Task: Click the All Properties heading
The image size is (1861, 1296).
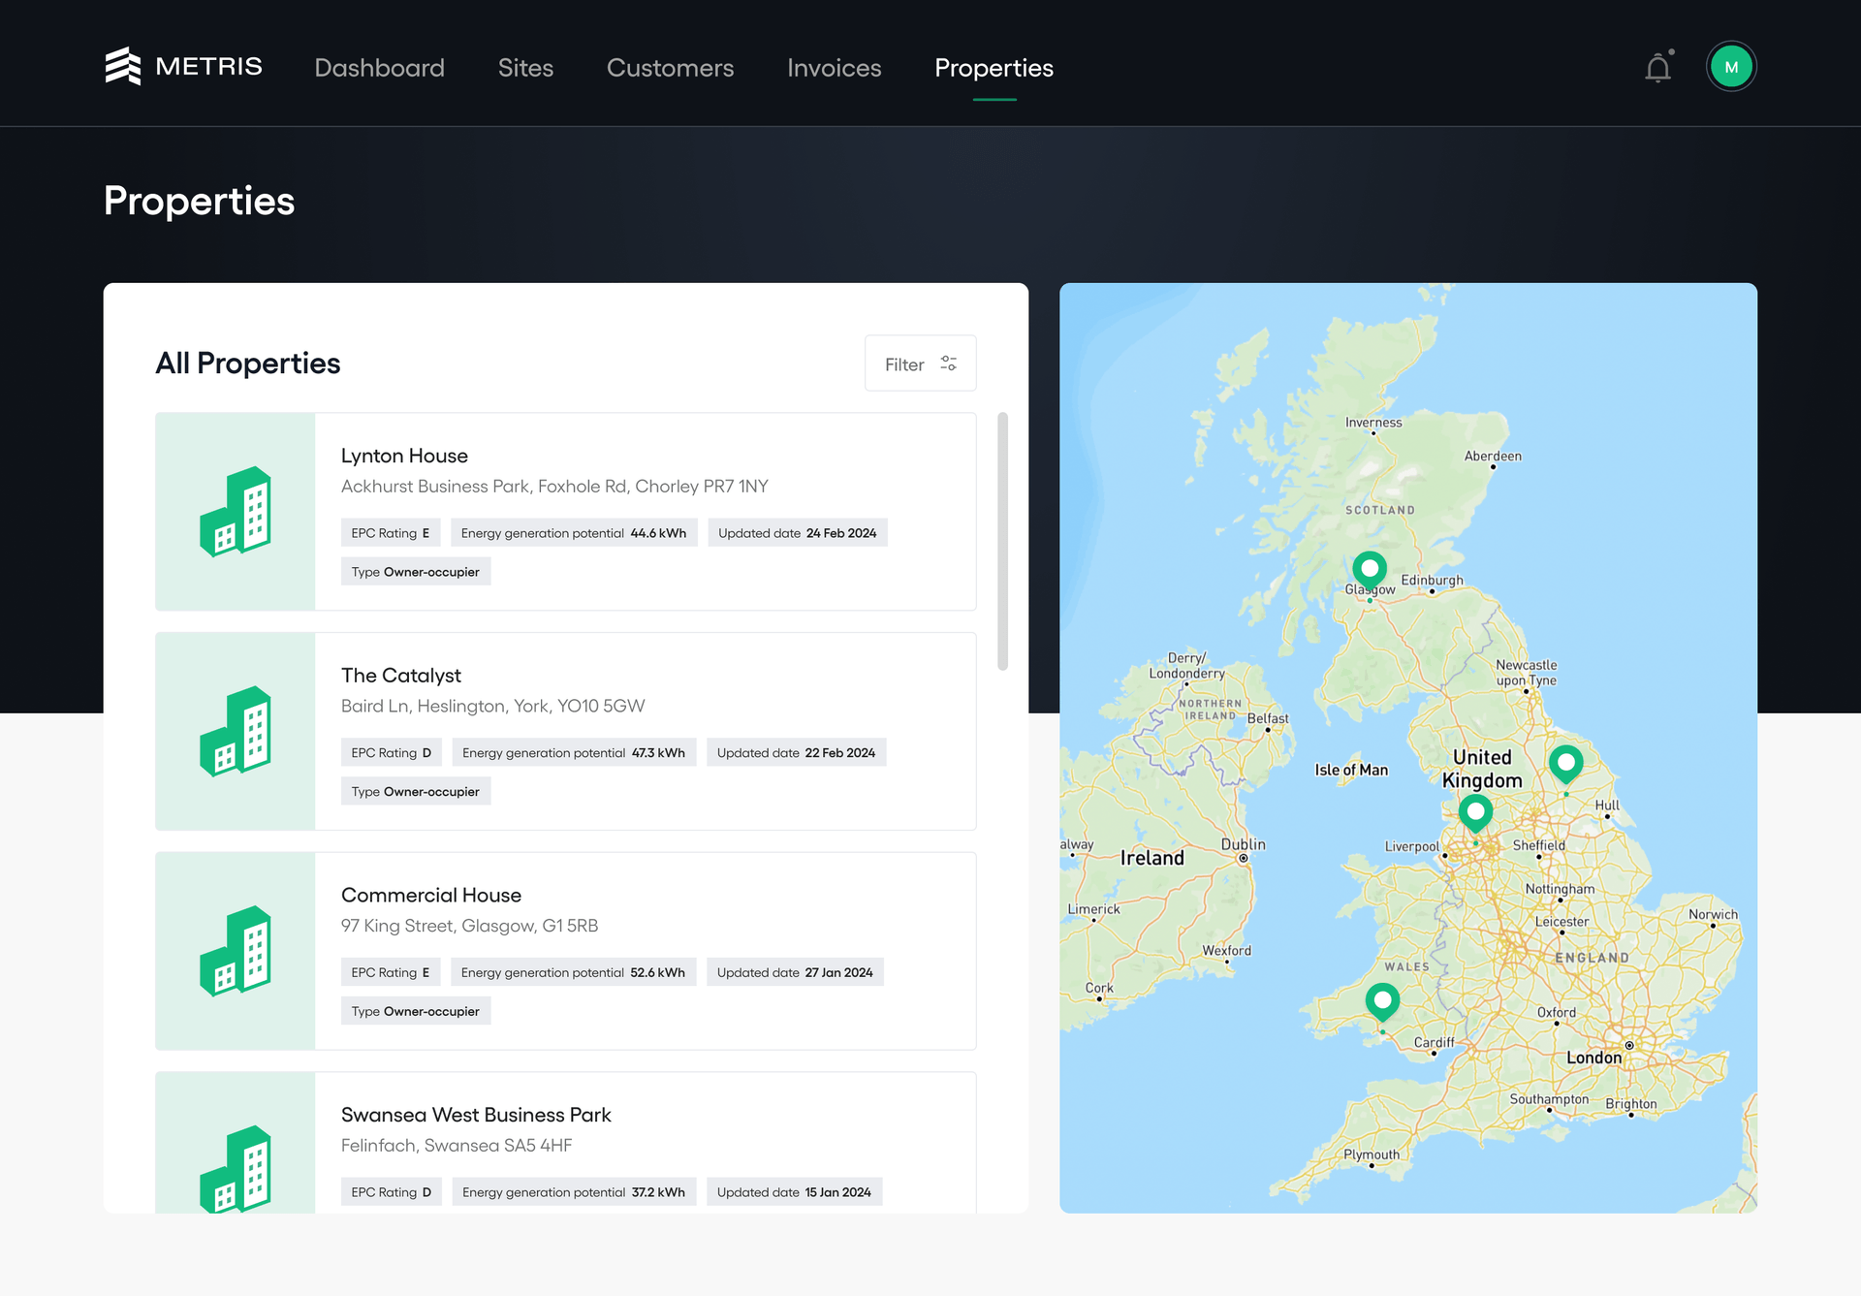Action: [248, 364]
